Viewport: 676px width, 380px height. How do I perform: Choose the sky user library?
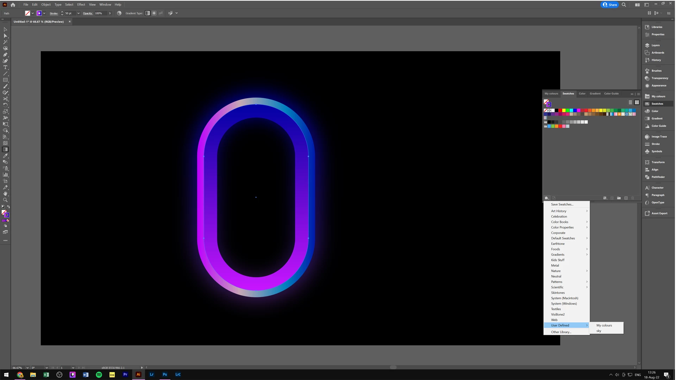(599, 331)
